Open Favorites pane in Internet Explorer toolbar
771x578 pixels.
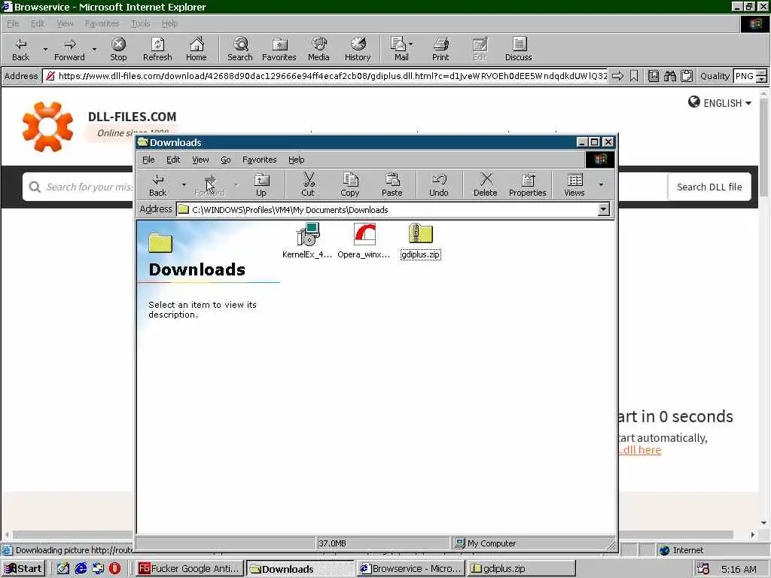[279, 49]
